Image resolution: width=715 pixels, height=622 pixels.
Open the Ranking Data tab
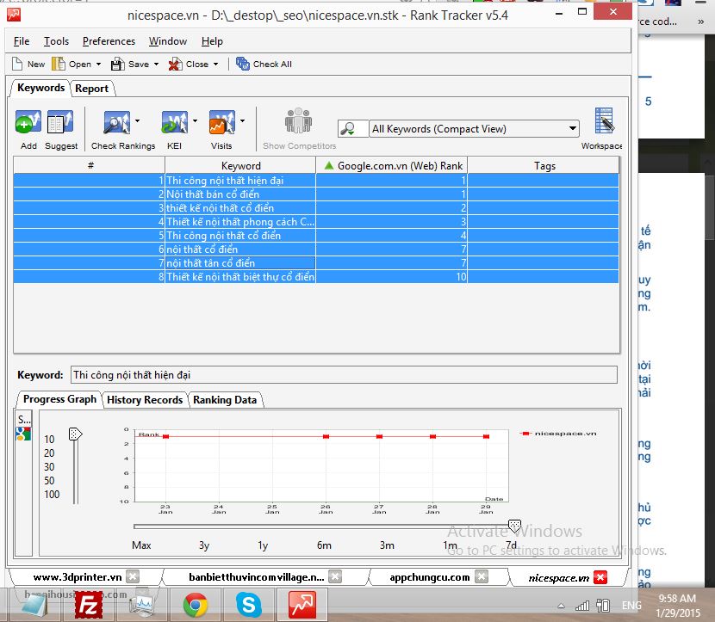[x=225, y=400]
